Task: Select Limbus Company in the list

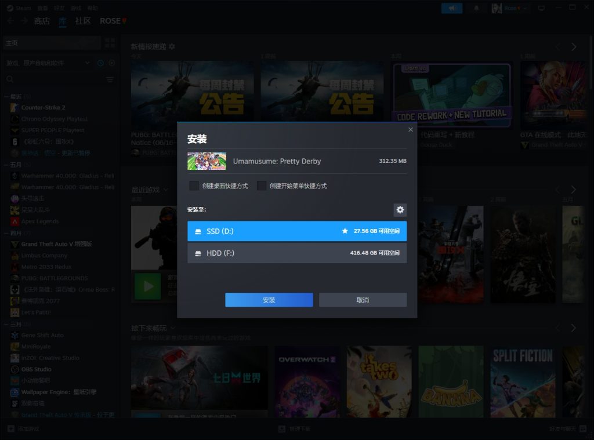Action: [44, 256]
